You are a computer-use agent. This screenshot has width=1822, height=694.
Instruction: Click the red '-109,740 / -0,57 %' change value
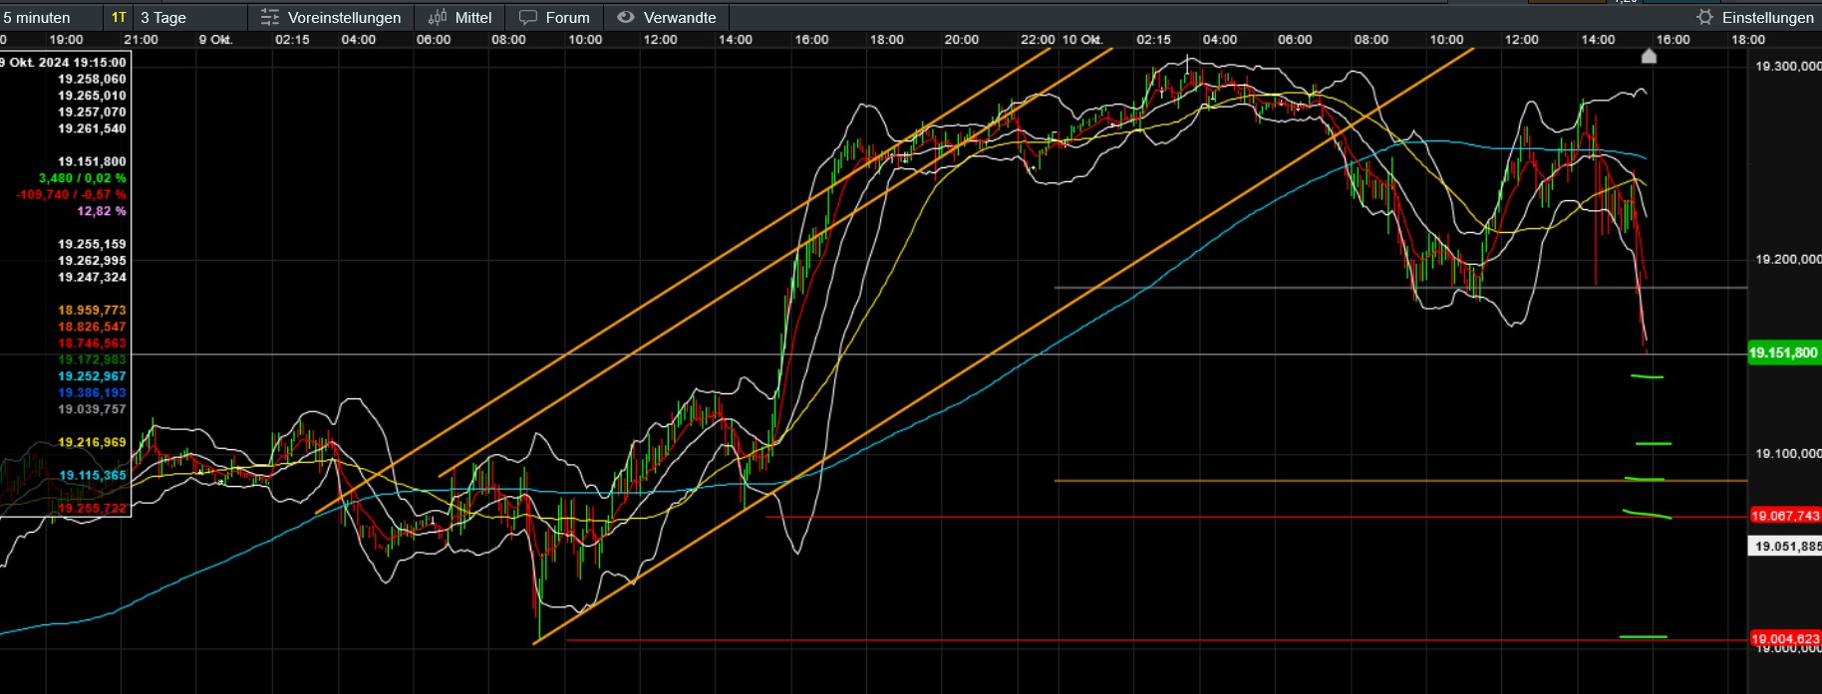(x=71, y=194)
